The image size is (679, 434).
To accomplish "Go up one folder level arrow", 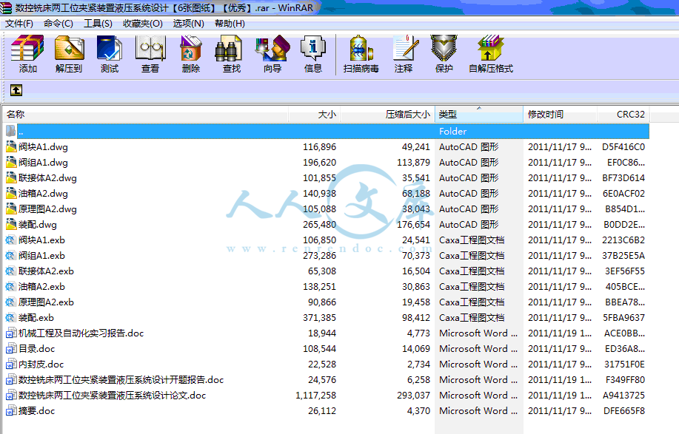I will pos(16,90).
